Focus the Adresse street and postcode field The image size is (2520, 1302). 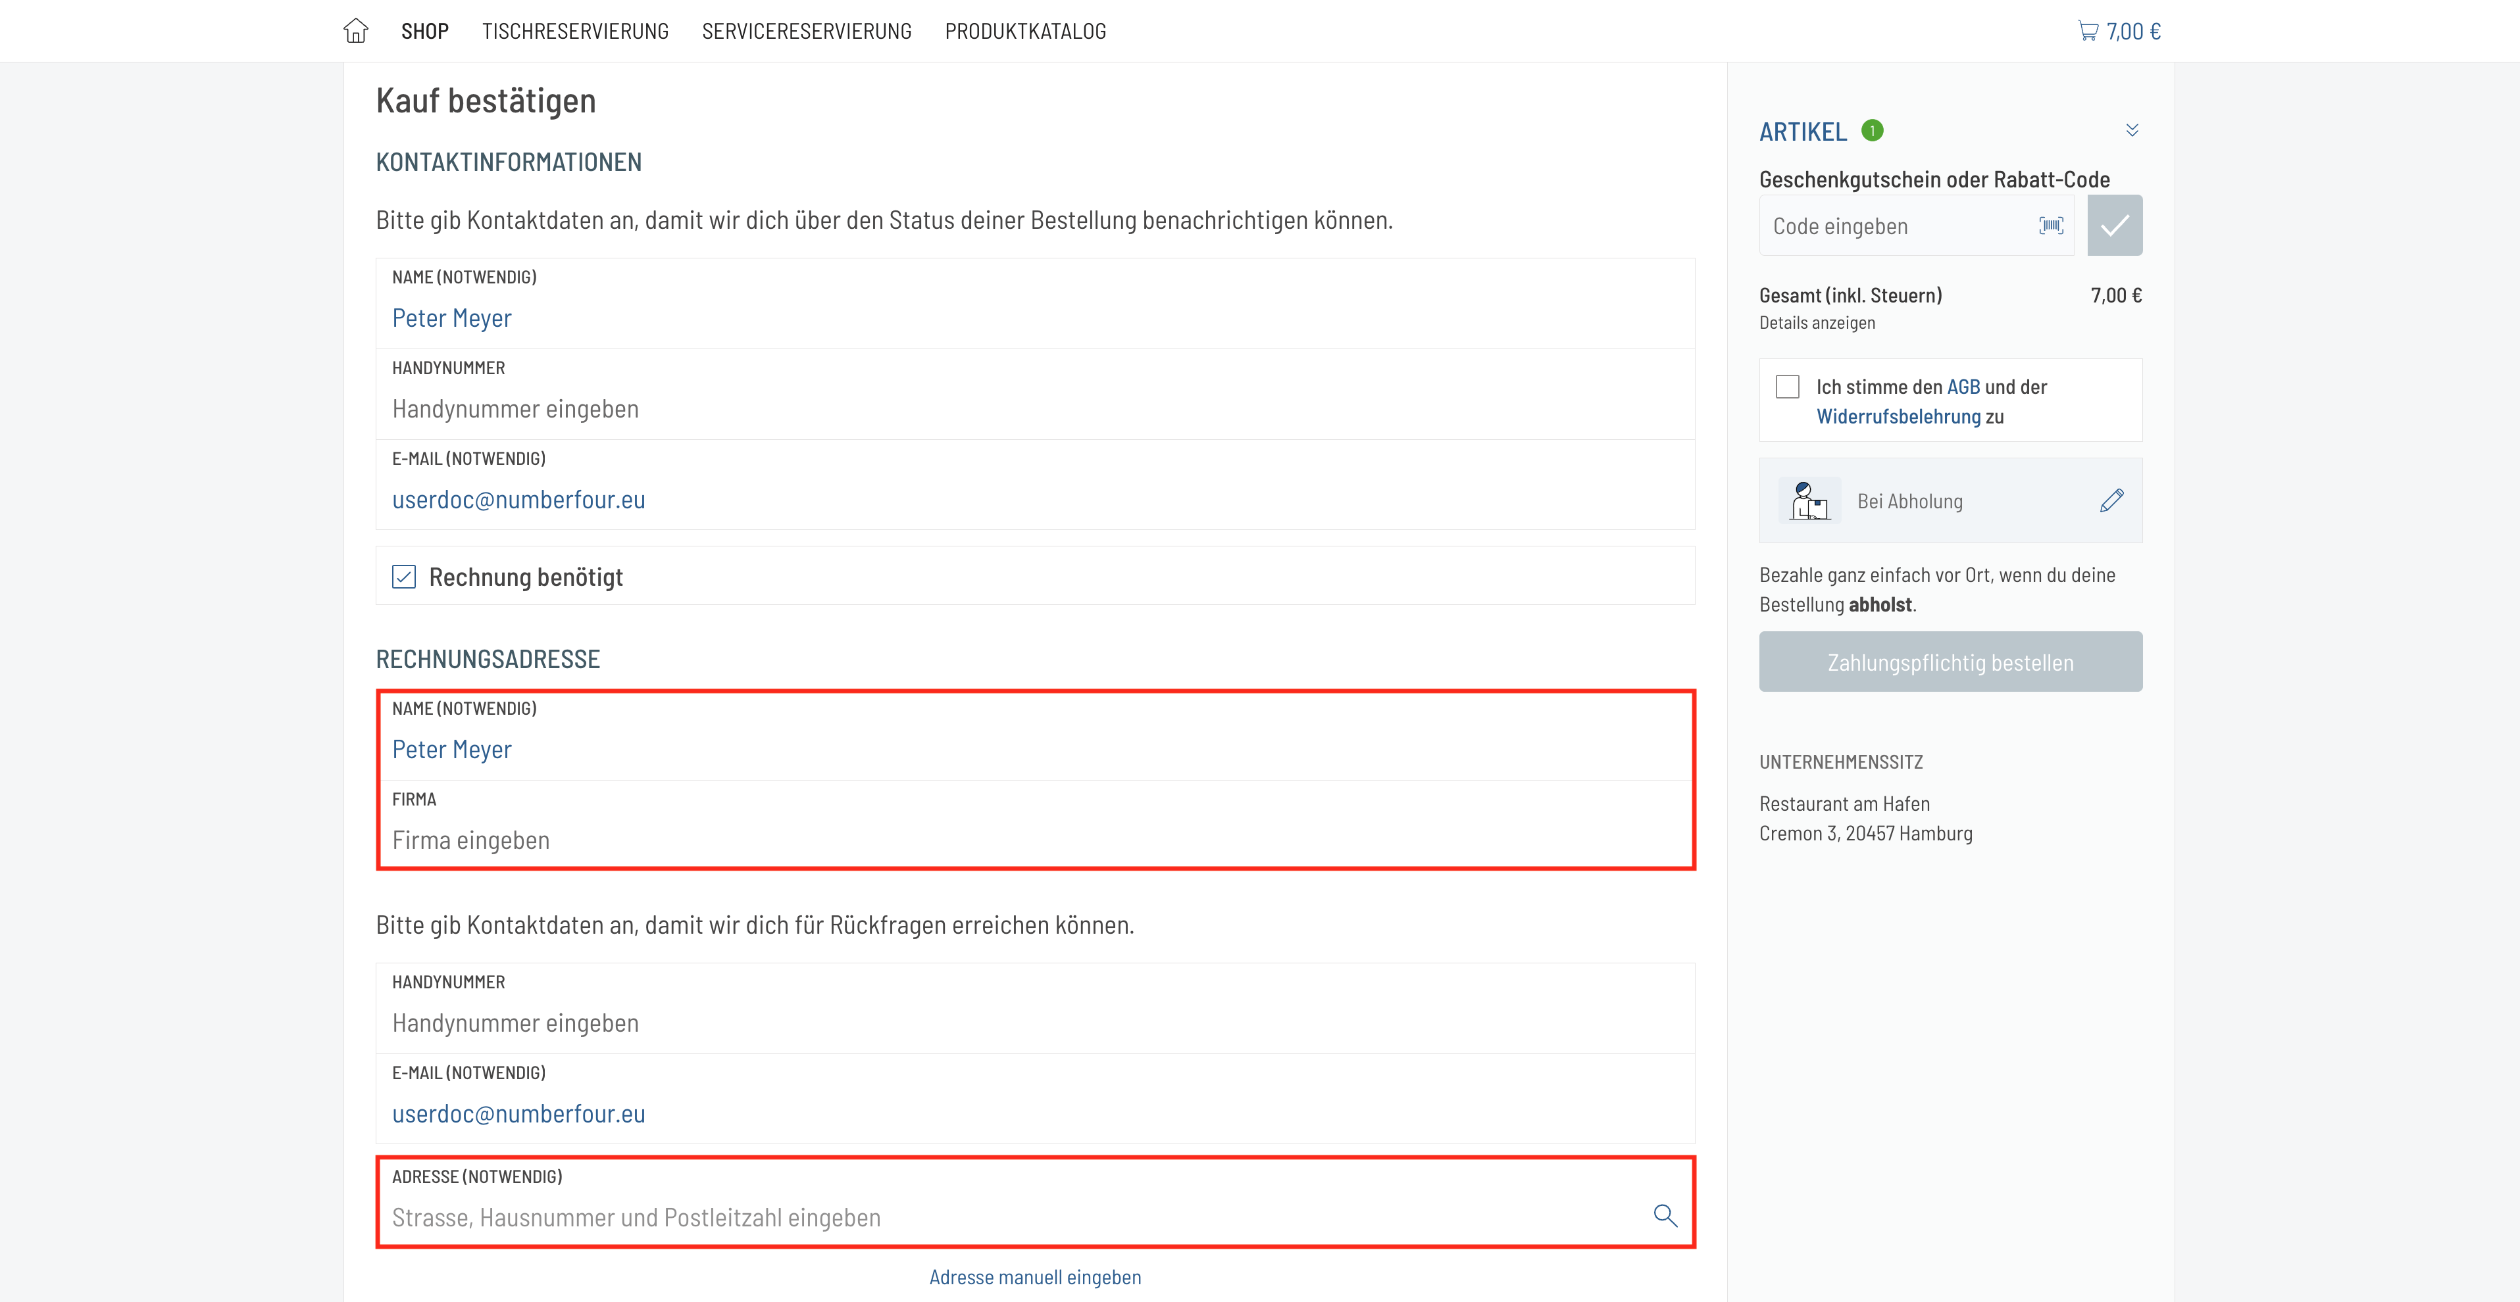click(1035, 1202)
